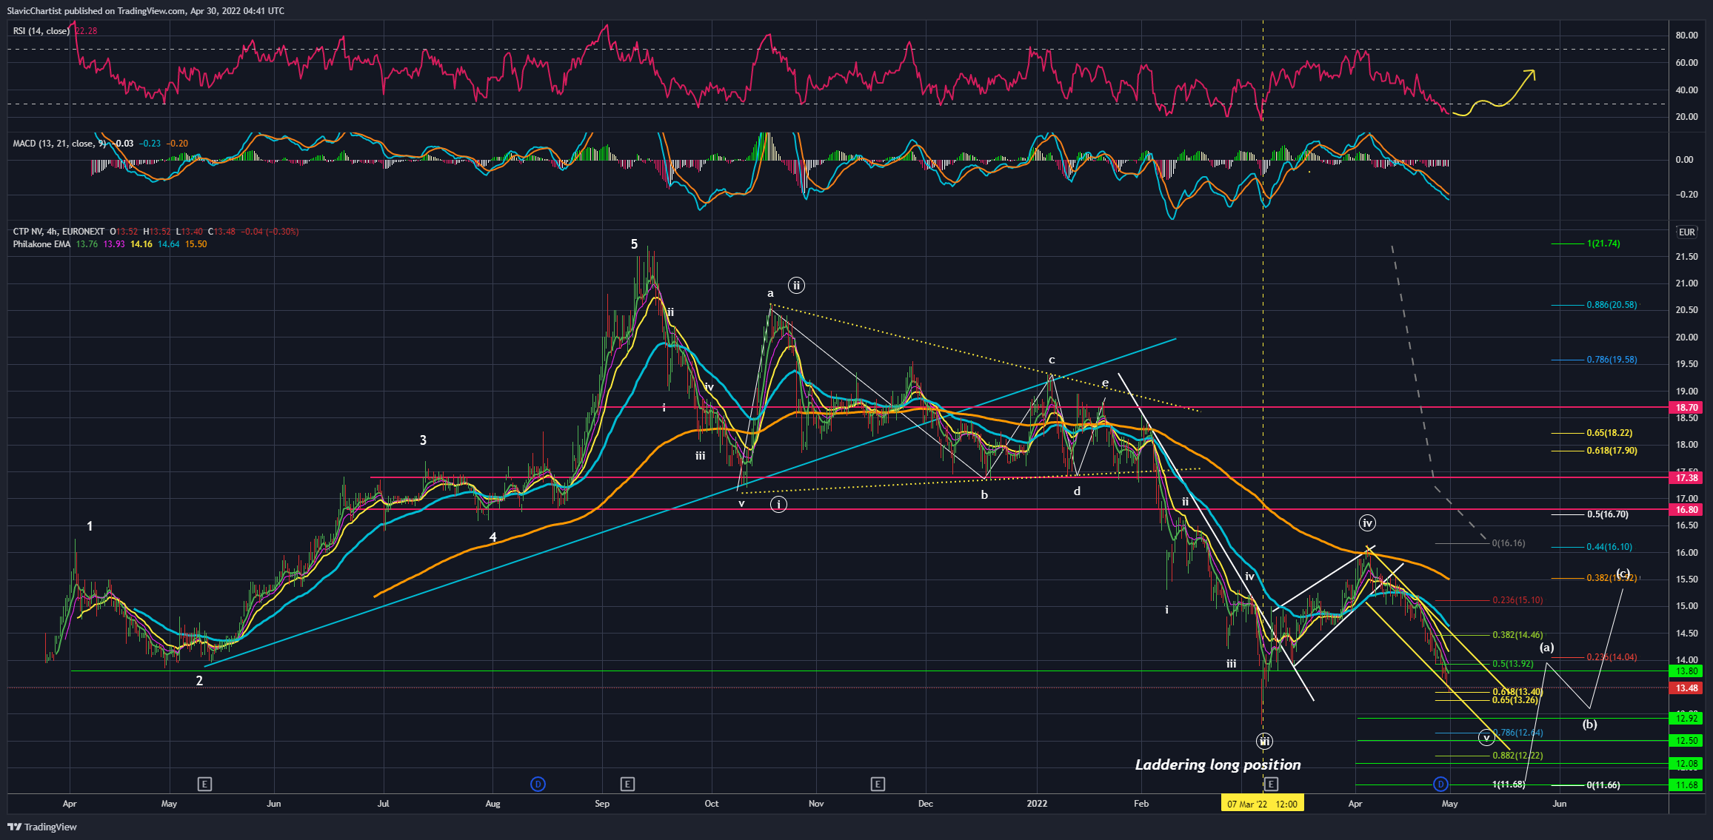Viewport: 1713px width, 840px height.
Task: Click the 2022 label on time axis
Action: coord(1037,804)
